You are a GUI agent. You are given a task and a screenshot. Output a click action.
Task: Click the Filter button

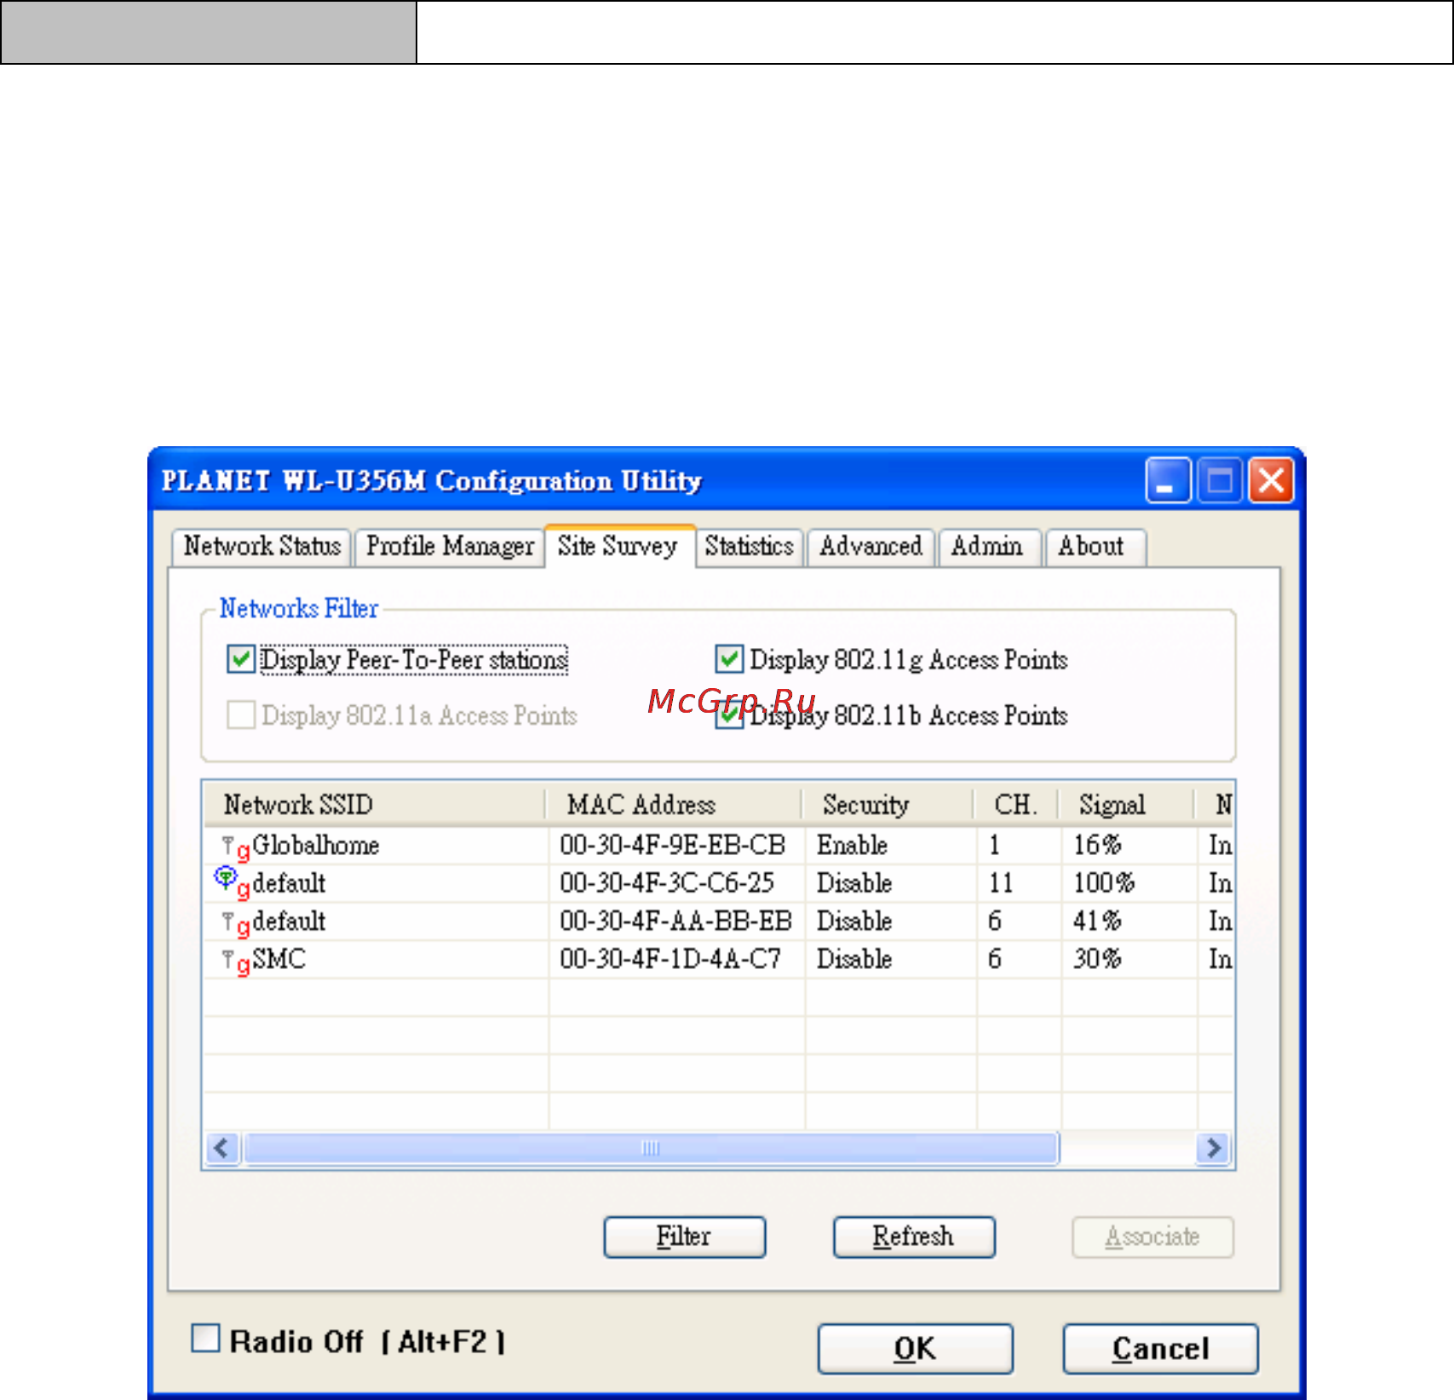tap(684, 1236)
